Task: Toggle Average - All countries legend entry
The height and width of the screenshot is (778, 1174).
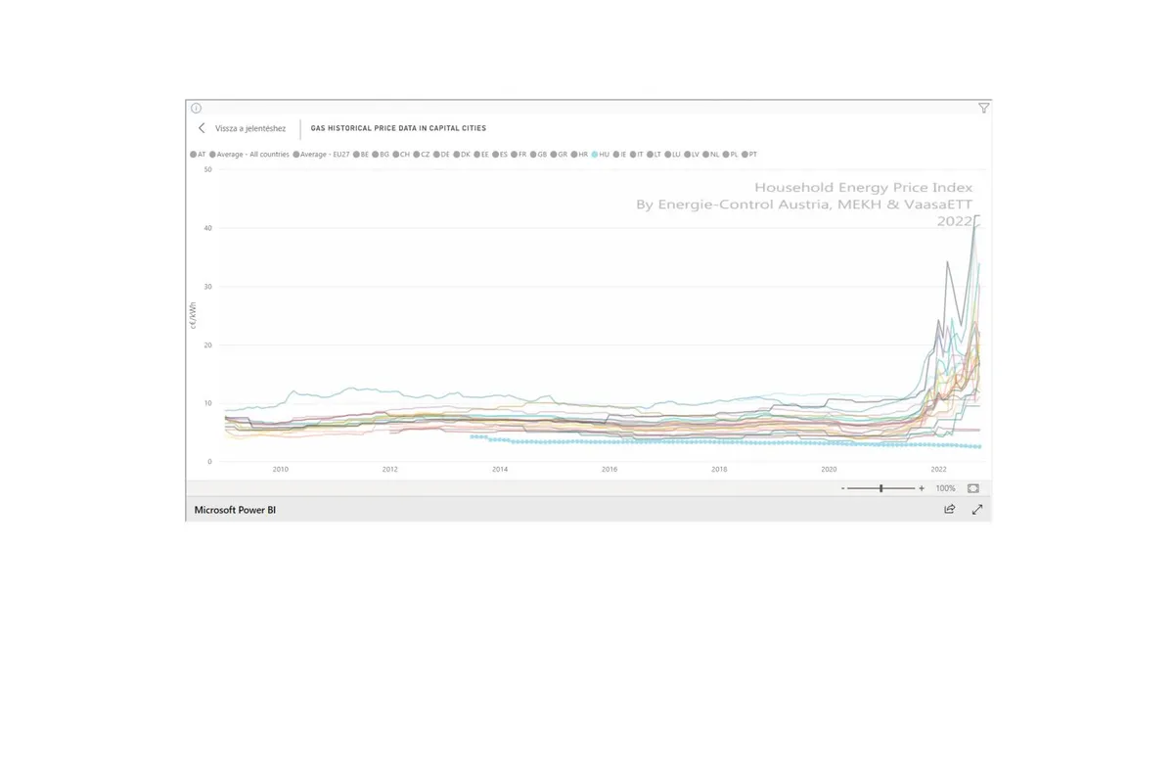Action: (248, 155)
